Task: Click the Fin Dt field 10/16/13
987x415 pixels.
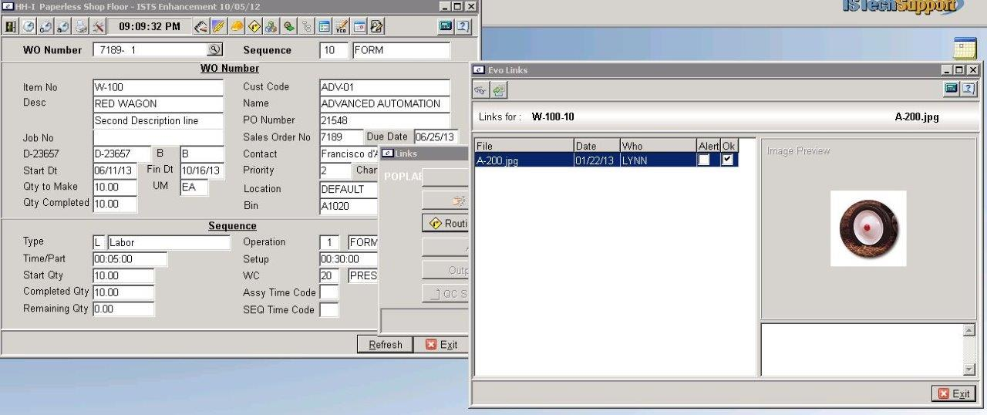Action: [202, 170]
